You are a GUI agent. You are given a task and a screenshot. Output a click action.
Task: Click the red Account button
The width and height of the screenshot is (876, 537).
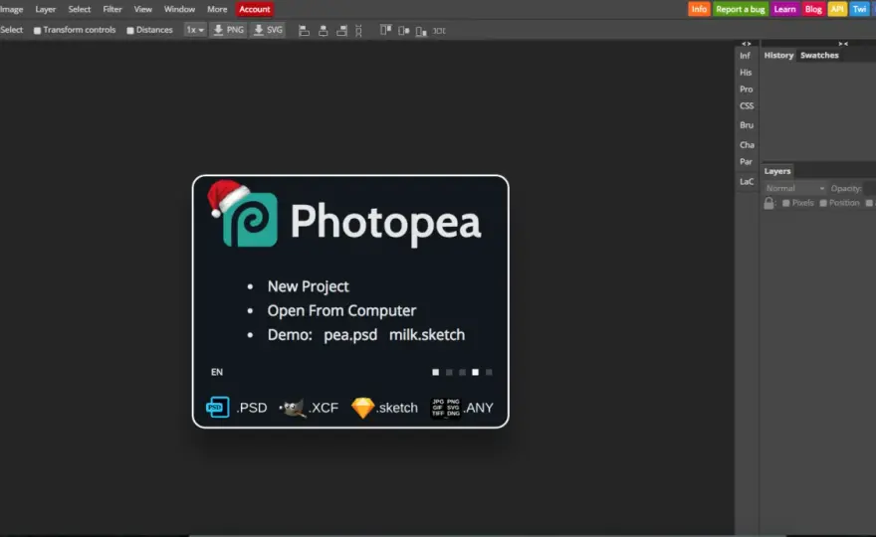(x=255, y=9)
